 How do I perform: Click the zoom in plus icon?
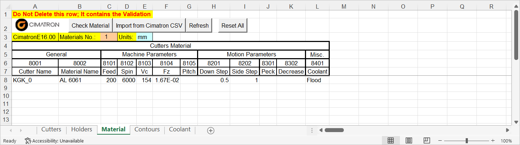493,141
